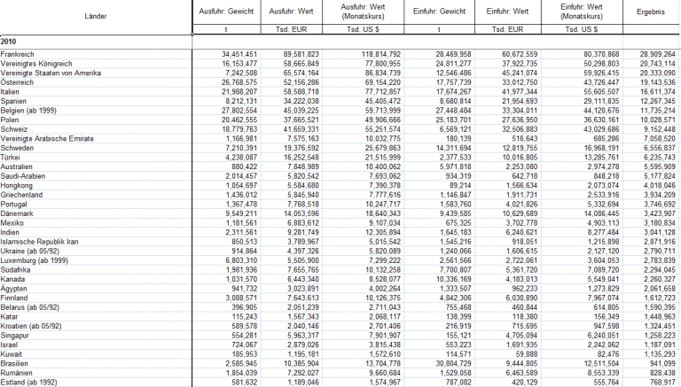Select the Frankreich row label
This screenshot has height=387, width=681.
click(19, 54)
